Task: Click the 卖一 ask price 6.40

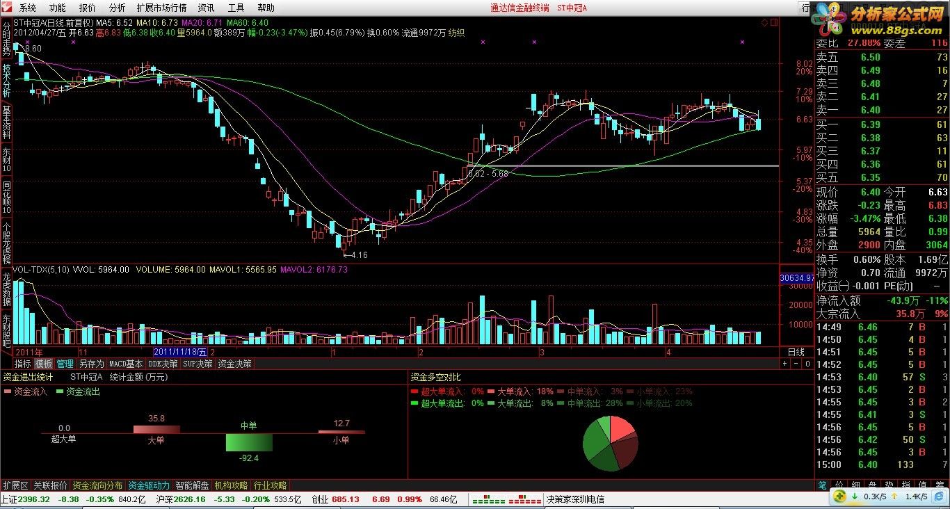Action: 870,110
